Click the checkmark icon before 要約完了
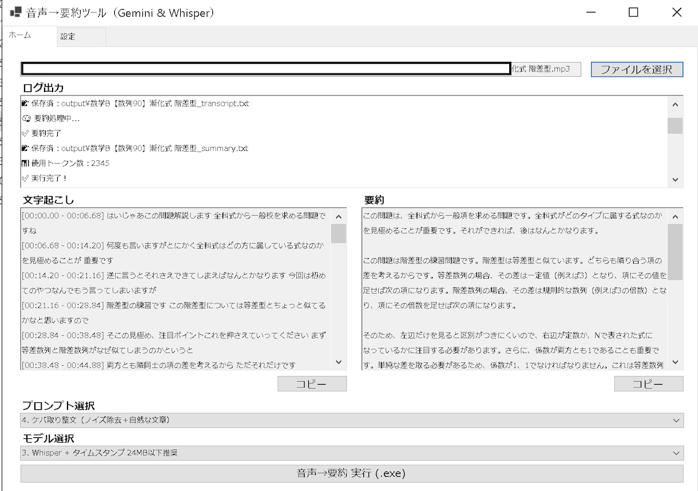The width and height of the screenshot is (698, 491). [x=25, y=133]
